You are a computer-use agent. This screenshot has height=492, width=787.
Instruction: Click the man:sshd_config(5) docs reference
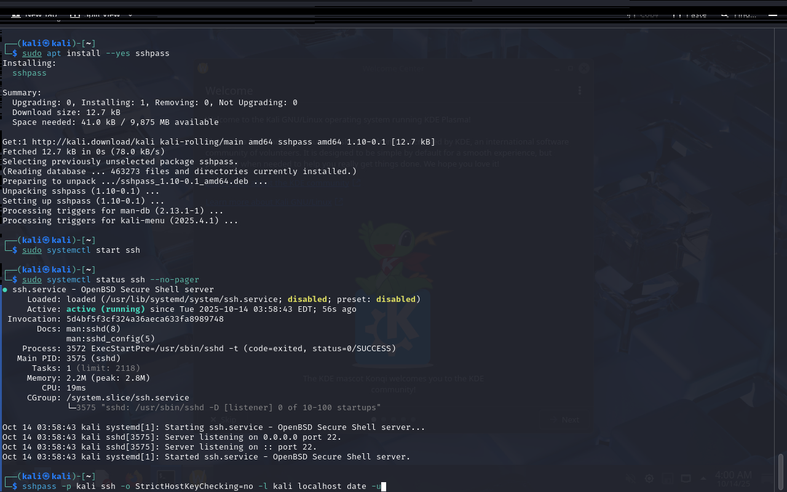(x=111, y=339)
